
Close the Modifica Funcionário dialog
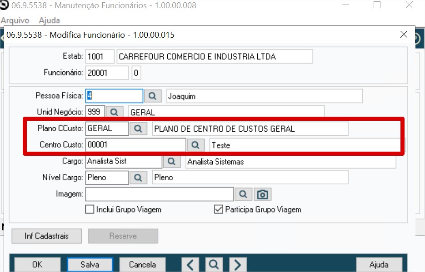tap(404, 35)
